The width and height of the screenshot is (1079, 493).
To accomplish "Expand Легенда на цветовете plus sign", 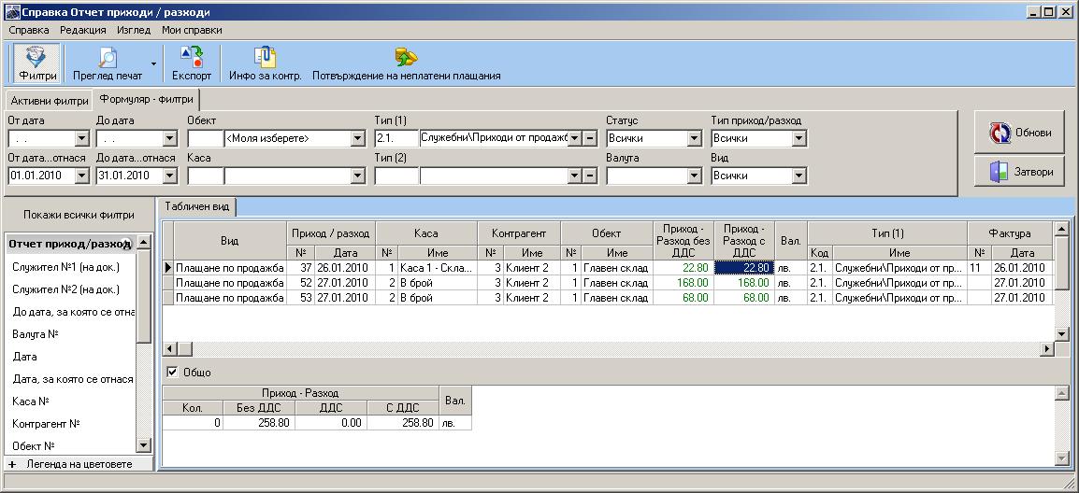I will click(x=12, y=464).
